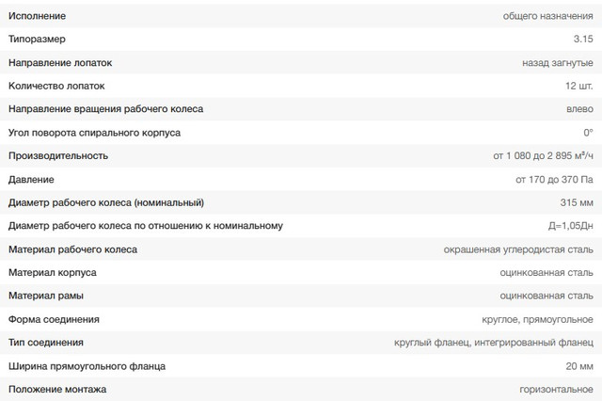Select the "влево" rotation value
This screenshot has height=401, width=602.
(579, 109)
